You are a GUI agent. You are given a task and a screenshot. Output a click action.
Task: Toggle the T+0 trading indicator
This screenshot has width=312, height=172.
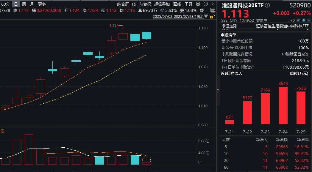coord(291,20)
